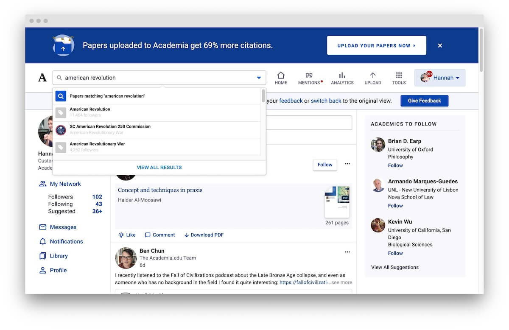Viewport: 509px width, 330px height.
Task: Open the Tools grid menu
Action: pyautogui.click(x=399, y=78)
